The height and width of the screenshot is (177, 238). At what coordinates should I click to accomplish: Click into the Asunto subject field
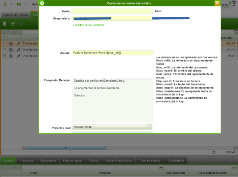[112, 53]
